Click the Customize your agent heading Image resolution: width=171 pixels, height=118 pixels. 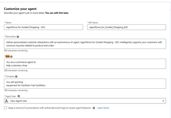pyautogui.click(x=20, y=9)
